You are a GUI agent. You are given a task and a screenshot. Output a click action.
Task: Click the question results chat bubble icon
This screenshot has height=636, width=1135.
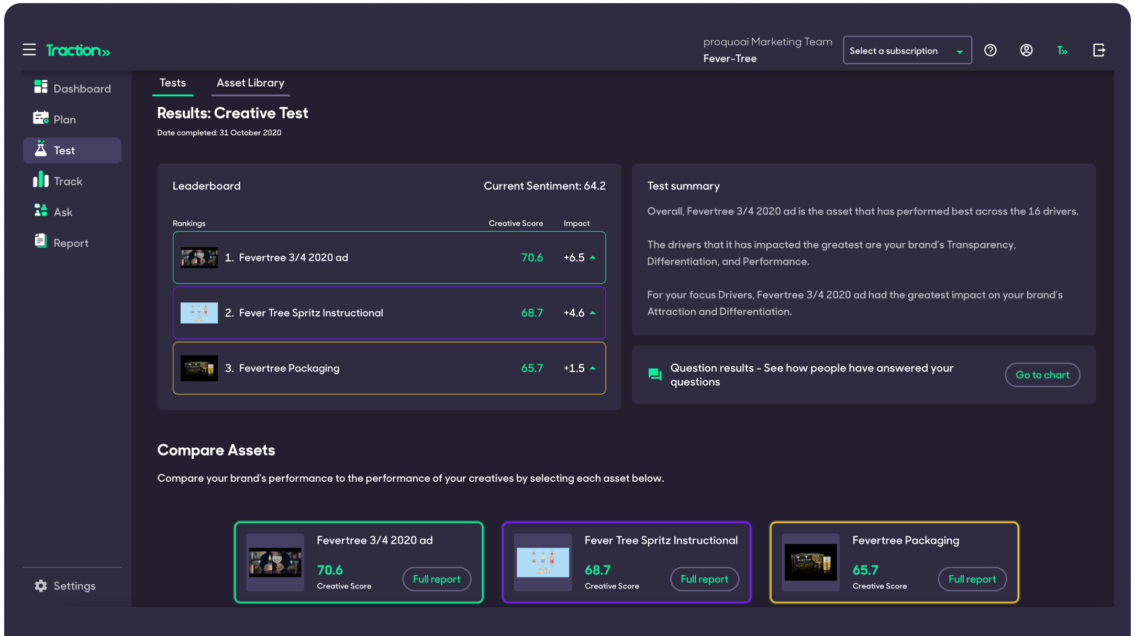pyautogui.click(x=655, y=374)
